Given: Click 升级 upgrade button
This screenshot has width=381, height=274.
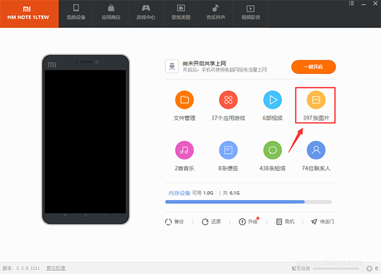Looking at the screenshot, I should tap(248, 221).
